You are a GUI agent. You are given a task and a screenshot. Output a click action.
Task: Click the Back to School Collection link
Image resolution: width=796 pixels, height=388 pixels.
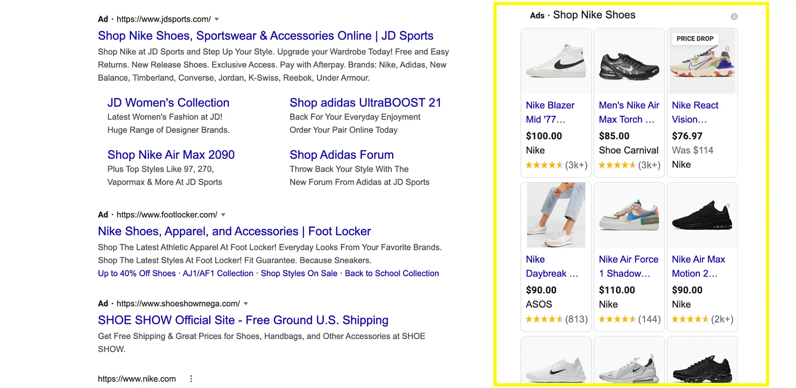[392, 273]
